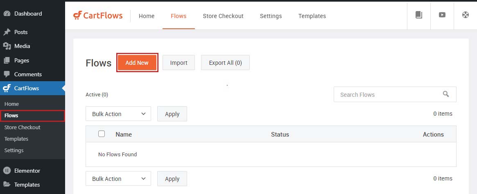Image resolution: width=477 pixels, height=194 pixels.
Task: Click the bottom Apply button
Action: pos(172,179)
